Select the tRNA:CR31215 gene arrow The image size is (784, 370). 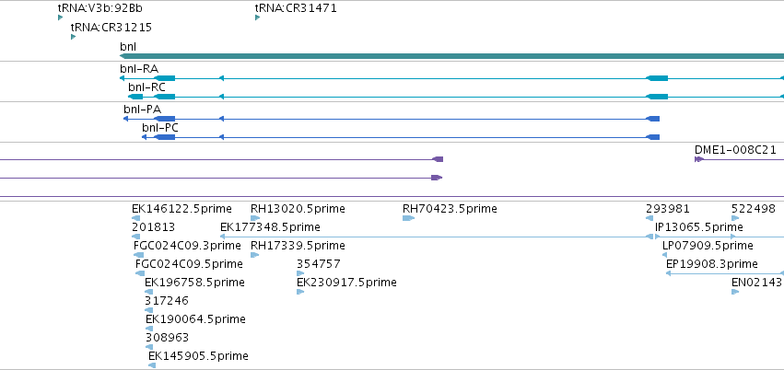(74, 37)
